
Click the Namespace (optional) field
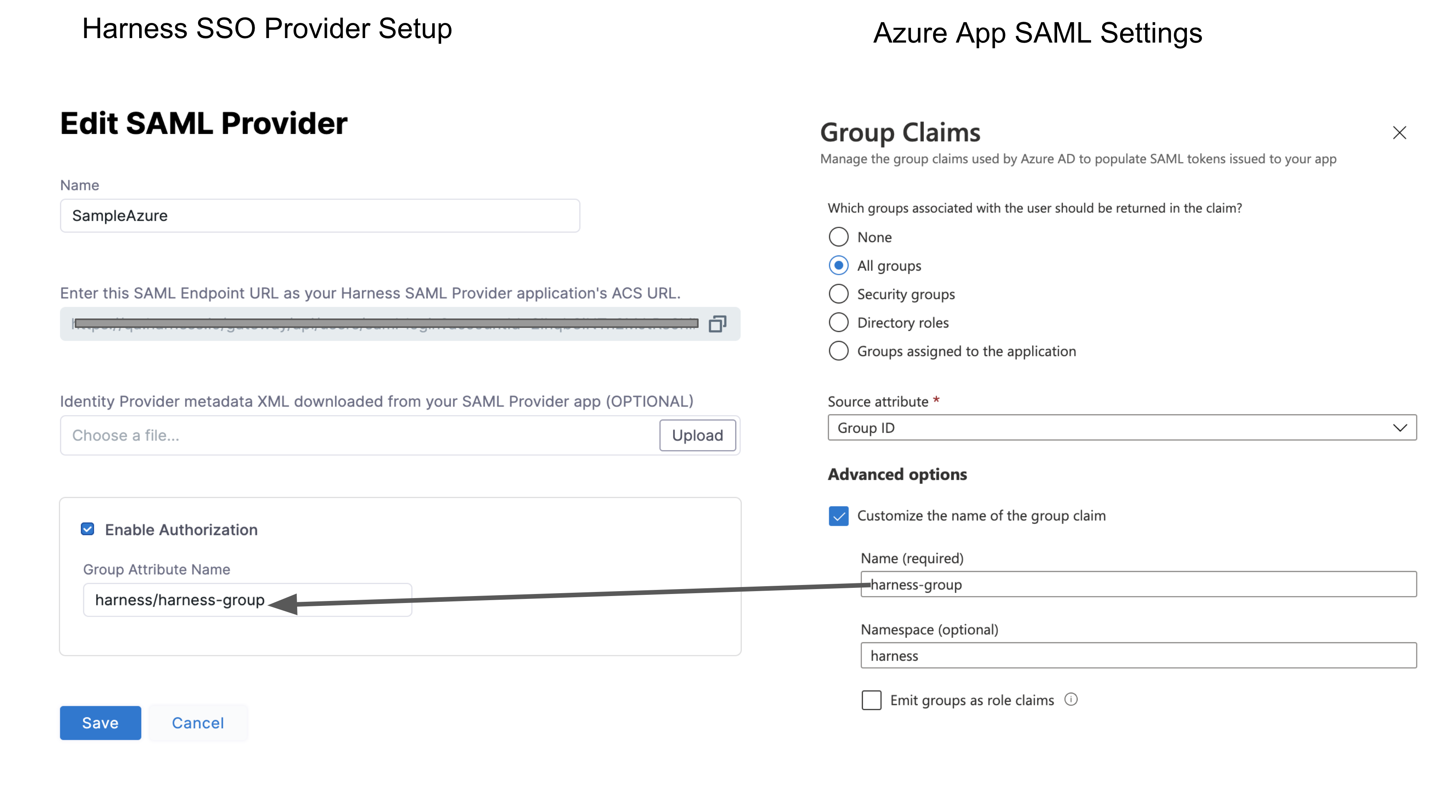pos(1138,656)
